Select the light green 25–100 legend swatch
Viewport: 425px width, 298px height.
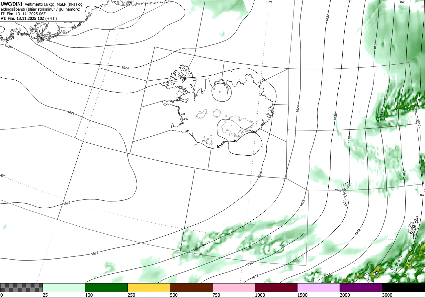64,287
